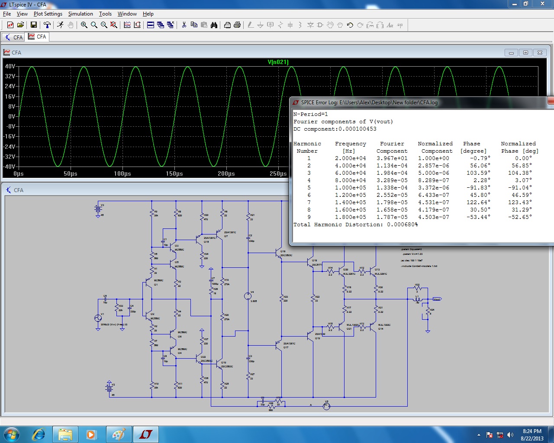The height and width of the screenshot is (443, 554).
Task: Open print setup icon
Action: tap(227, 25)
